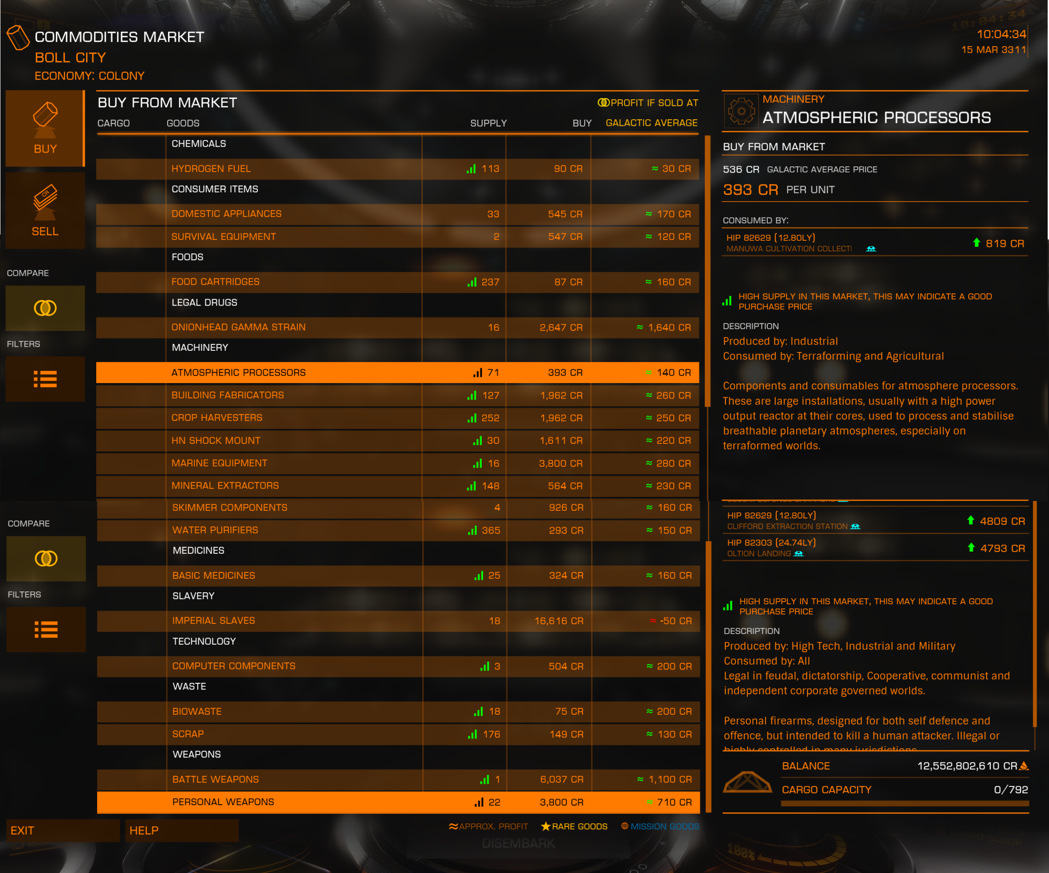
Task: Select the Skimmer Components row
Action: (399, 508)
